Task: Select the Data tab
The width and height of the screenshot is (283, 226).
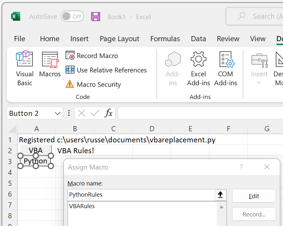Action: click(198, 39)
